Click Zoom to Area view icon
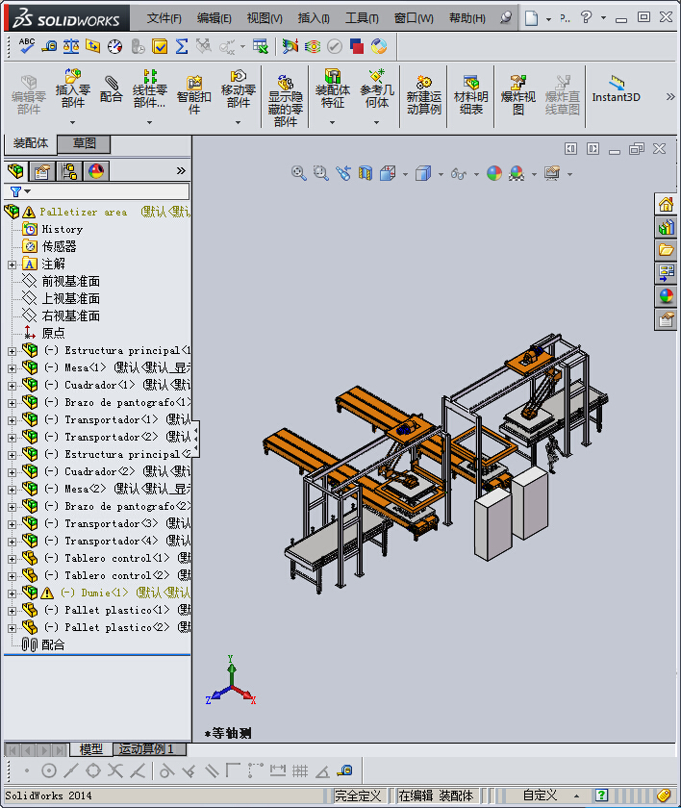This screenshot has width=681, height=808. pos(321,173)
